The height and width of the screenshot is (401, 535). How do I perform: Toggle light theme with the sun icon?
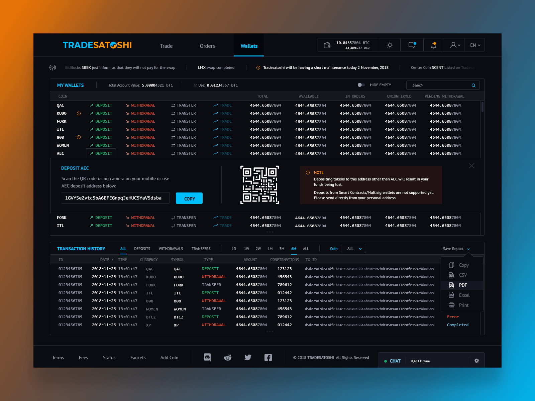(390, 45)
